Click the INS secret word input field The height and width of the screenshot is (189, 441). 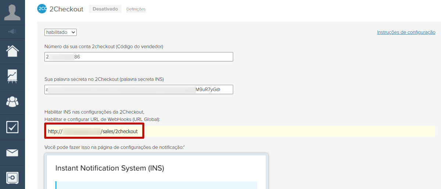coord(139,89)
